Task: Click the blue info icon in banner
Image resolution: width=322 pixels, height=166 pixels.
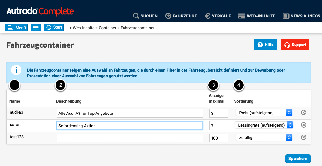Action: click(16, 70)
